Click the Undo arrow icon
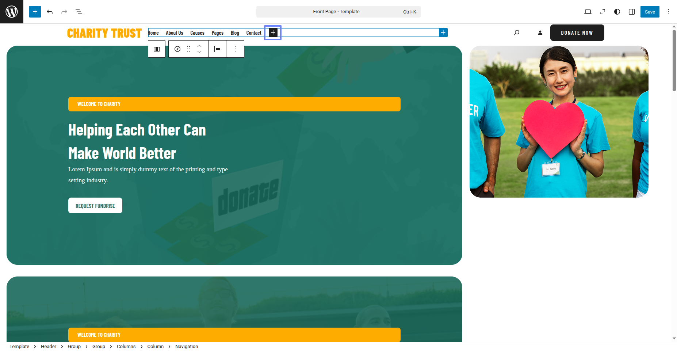Screen dimensions: 677x351 pos(50,12)
